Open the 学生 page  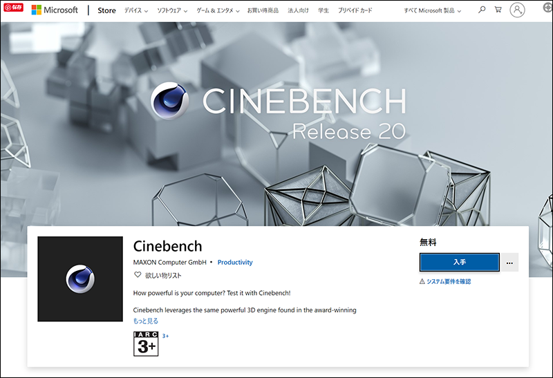pos(324,10)
